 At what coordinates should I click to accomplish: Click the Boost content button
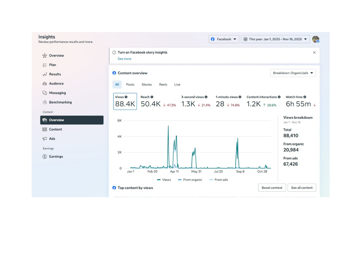pyautogui.click(x=272, y=188)
